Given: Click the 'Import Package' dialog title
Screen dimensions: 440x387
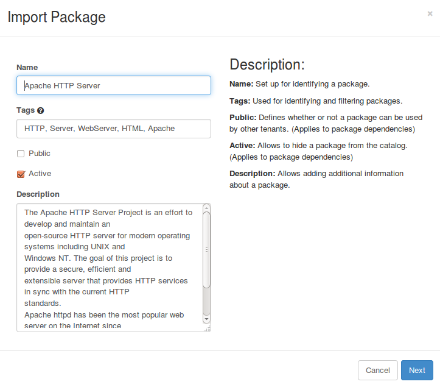Looking at the screenshot, I should pos(57,17).
